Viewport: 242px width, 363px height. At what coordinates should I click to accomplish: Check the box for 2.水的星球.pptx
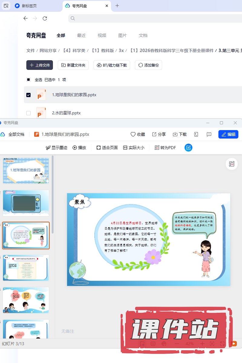pos(28,113)
